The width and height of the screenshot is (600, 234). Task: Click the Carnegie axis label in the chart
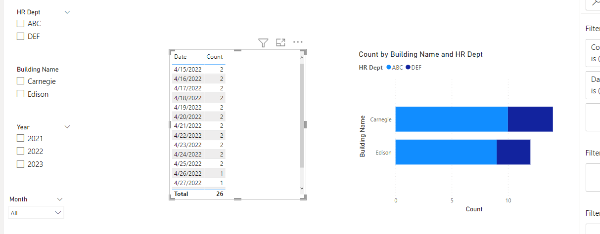(380, 119)
